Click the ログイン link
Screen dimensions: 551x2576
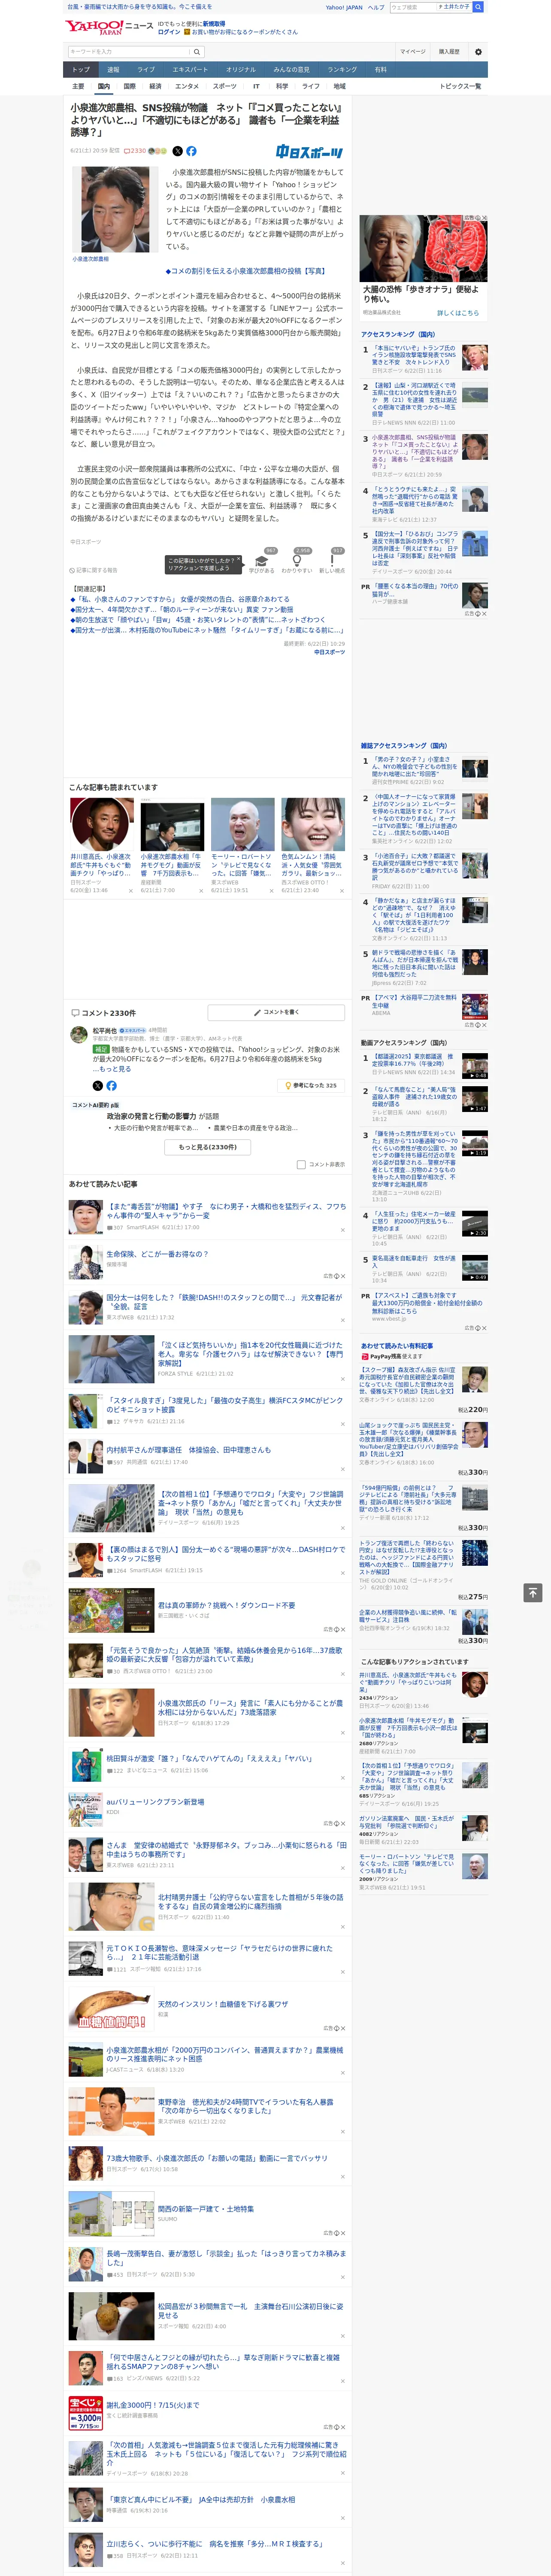pyautogui.click(x=169, y=32)
